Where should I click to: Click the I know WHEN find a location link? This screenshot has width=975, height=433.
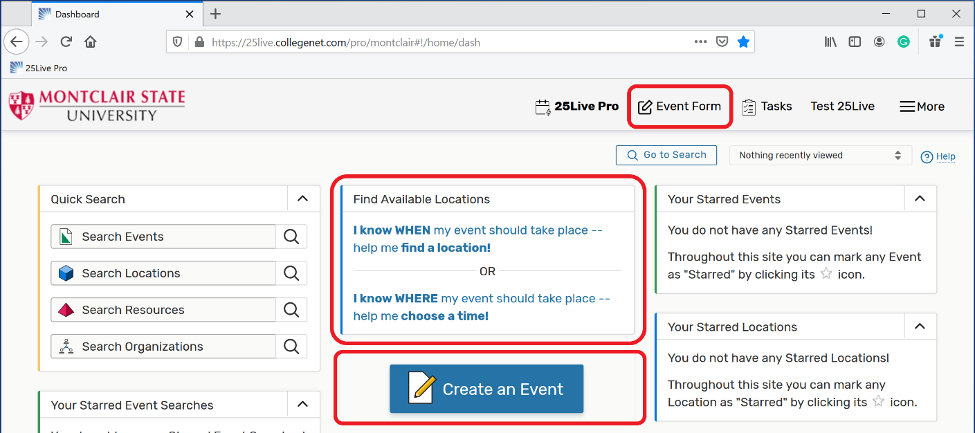click(477, 239)
